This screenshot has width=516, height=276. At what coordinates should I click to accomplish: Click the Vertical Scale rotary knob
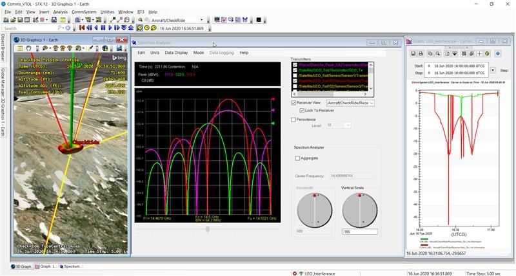tap(360, 210)
